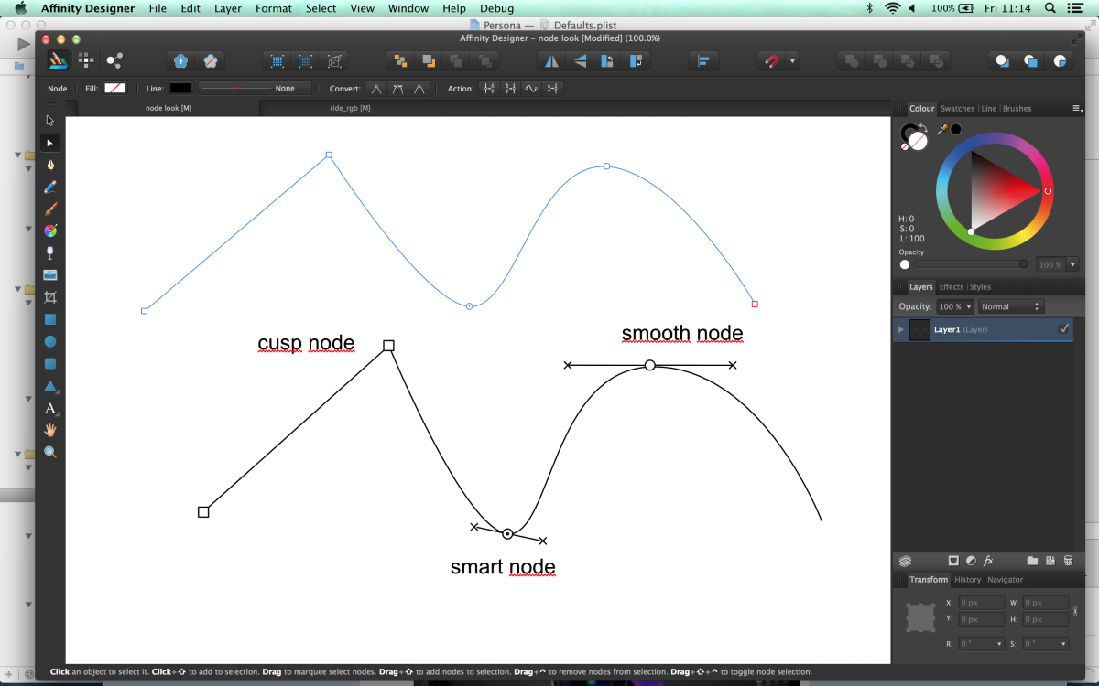The width and height of the screenshot is (1099, 686).
Task: Switch to the History tab
Action: 967,580
